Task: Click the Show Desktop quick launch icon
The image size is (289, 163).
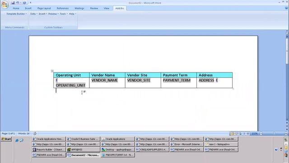Action: tap(22, 140)
